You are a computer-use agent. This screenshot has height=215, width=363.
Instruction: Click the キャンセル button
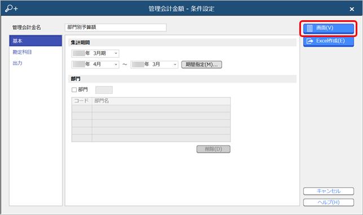(329, 191)
